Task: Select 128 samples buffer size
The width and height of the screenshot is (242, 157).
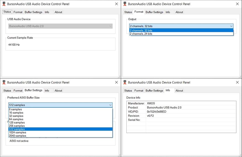Action: click(x=60, y=123)
